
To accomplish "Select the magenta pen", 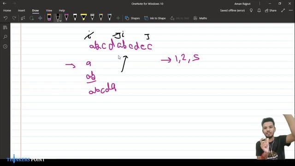I will click(x=66, y=17).
